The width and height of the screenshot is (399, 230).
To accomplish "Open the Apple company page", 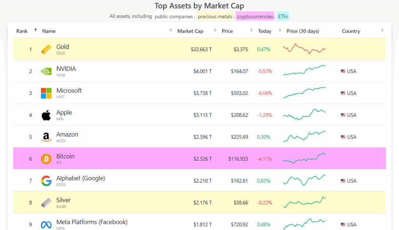I will coord(64,112).
